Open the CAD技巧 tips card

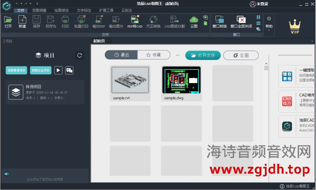click(x=296, y=101)
